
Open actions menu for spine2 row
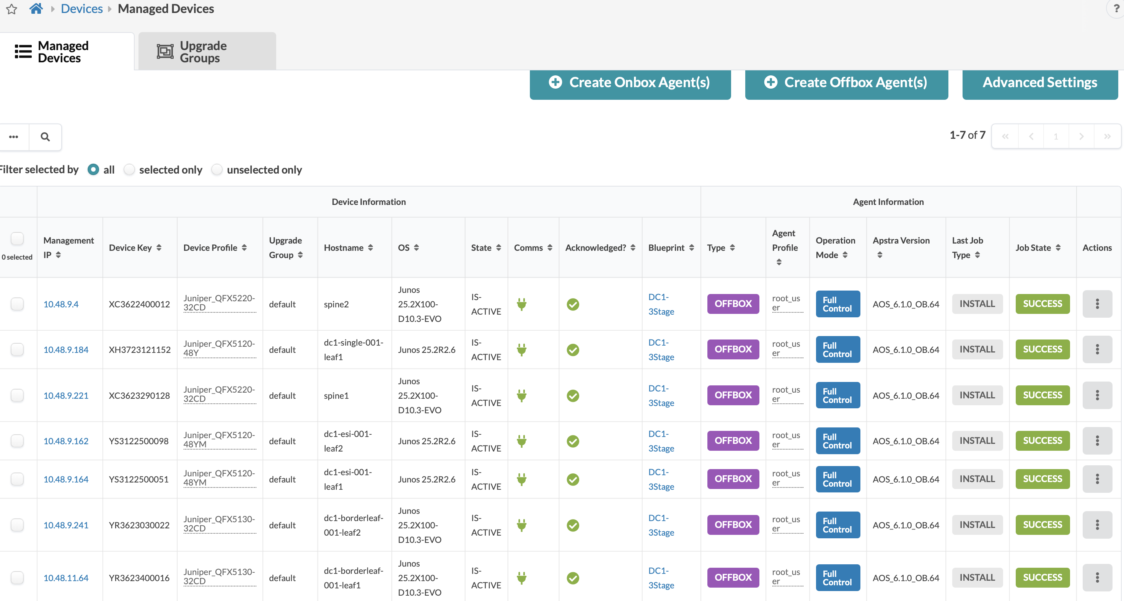[x=1096, y=304]
